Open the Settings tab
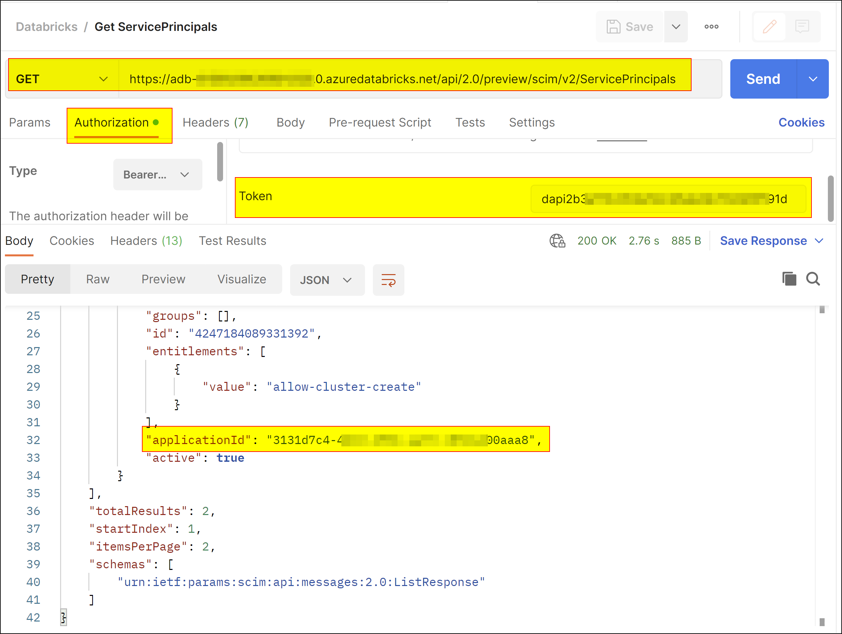This screenshot has width=842, height=634. pyautogui.click(x=532, y=123)
